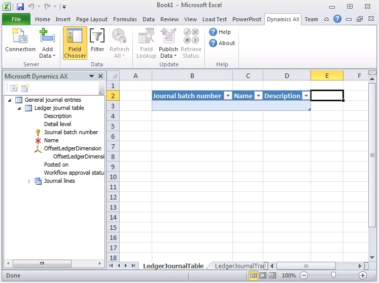Viewport: 379px width, 283px height.
Task: Switch to the PowerPivot tab
Action: coord(247,19)
